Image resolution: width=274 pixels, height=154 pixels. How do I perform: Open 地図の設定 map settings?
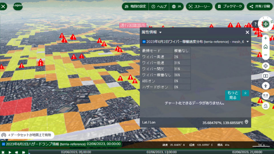click(135, 7)
